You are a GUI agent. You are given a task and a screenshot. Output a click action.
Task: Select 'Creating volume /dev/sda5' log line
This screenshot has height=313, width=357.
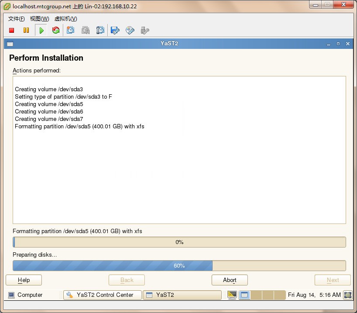pyautogui.click(x=49, y=104)
